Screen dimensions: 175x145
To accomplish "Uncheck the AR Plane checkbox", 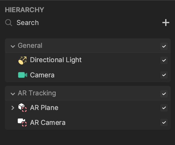I will point(164,108).
